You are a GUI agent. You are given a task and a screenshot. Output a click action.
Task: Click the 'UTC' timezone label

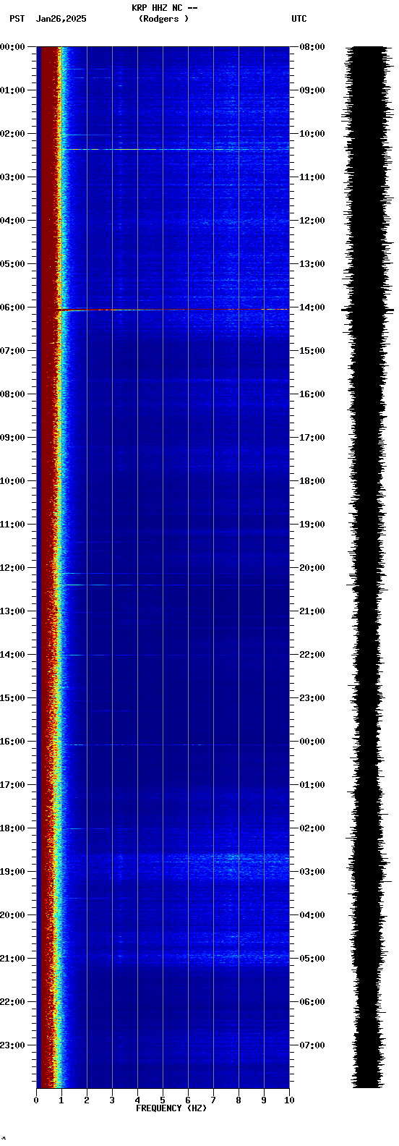click(x=299, y=19)
